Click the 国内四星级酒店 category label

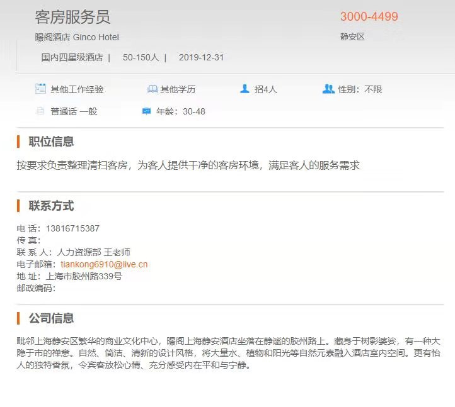72,57
